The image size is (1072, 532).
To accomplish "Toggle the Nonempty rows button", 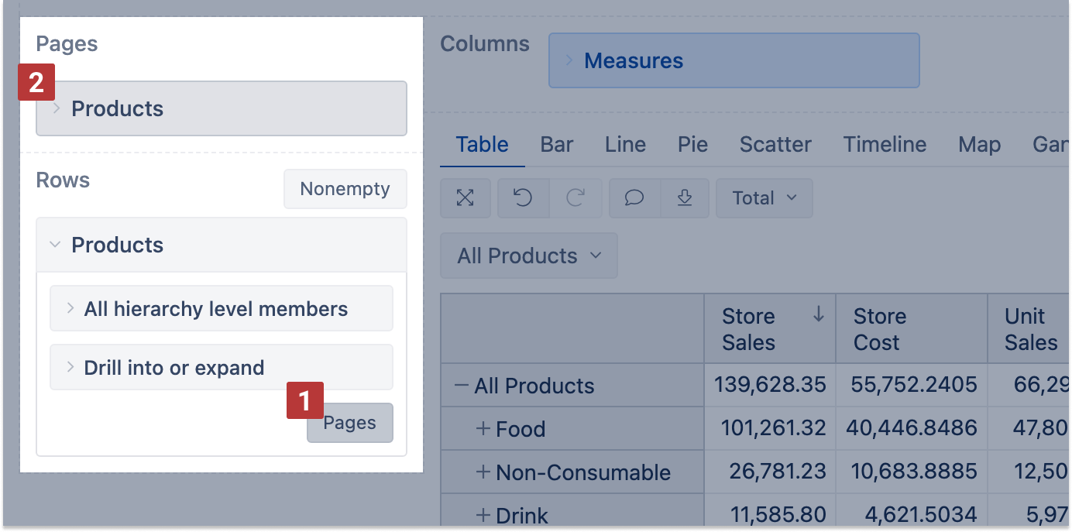I will (345, 189).
